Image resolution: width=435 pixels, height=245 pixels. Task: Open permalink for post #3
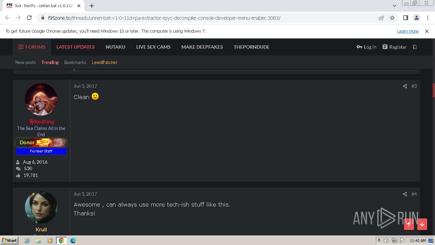click(414, 86)
